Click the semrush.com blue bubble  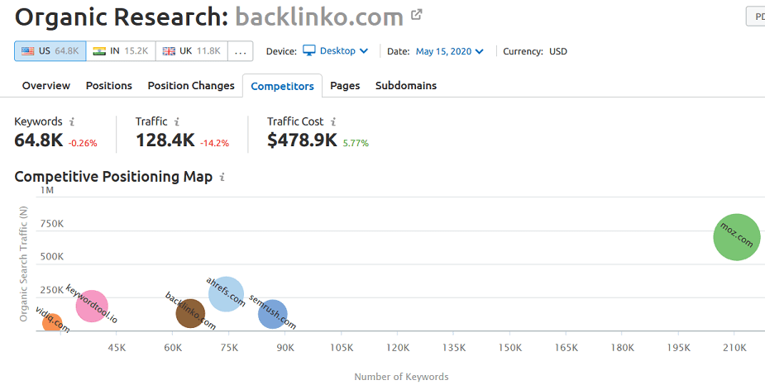pos(273,314)
